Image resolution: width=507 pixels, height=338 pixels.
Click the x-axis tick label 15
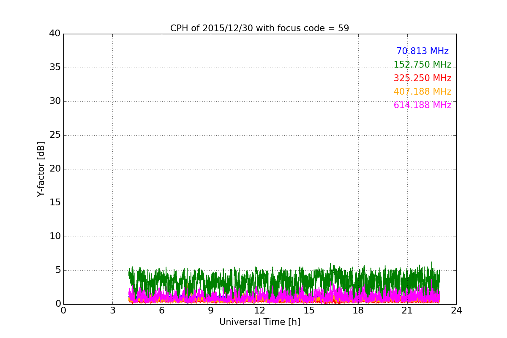(x=309, y=311)
